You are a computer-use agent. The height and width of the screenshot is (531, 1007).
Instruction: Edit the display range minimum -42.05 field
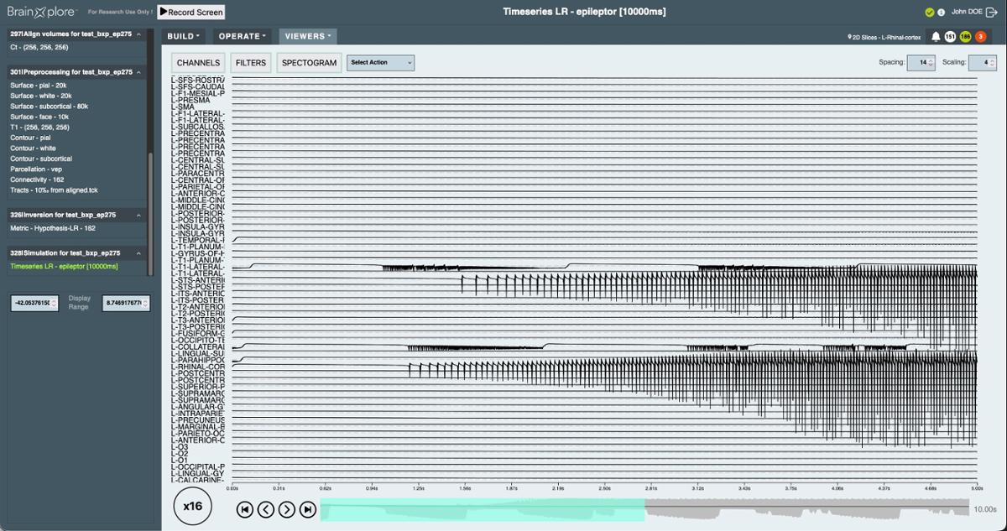[34, 302]
